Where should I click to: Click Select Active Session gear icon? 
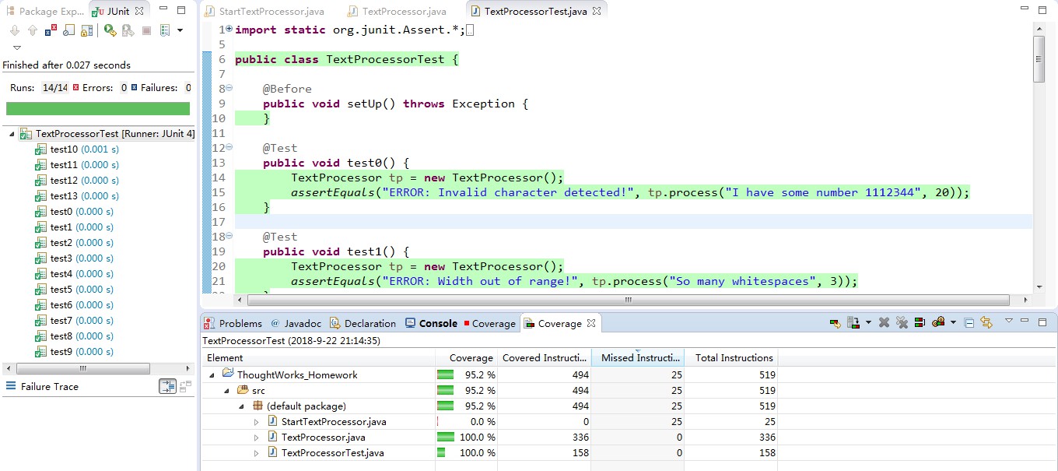938,323
